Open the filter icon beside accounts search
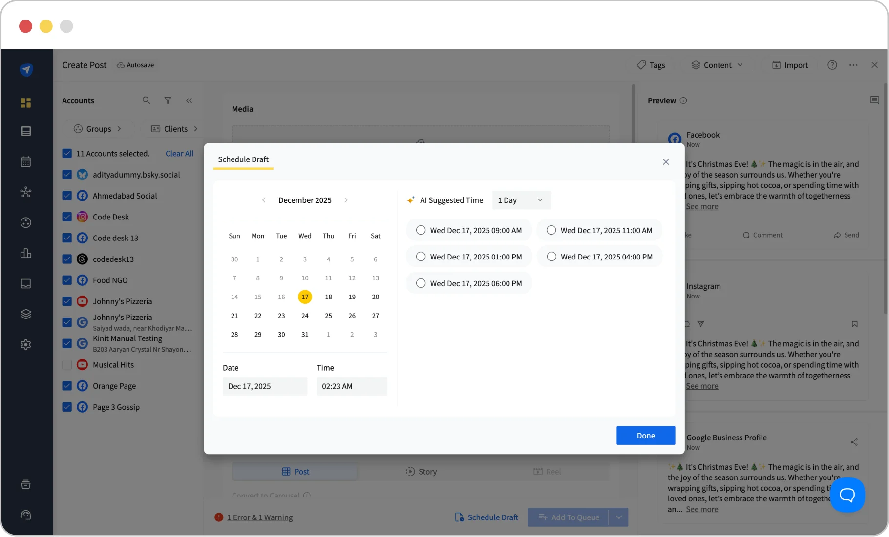The height and width of the screenshot is (537, 889). (168, 100)
